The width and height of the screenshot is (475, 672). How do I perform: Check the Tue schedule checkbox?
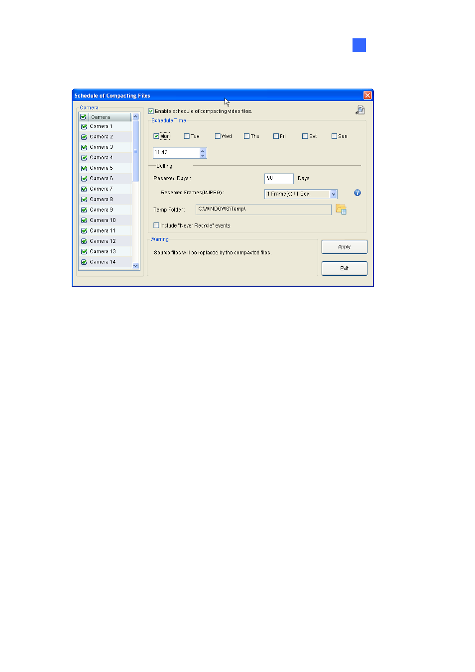187,136
